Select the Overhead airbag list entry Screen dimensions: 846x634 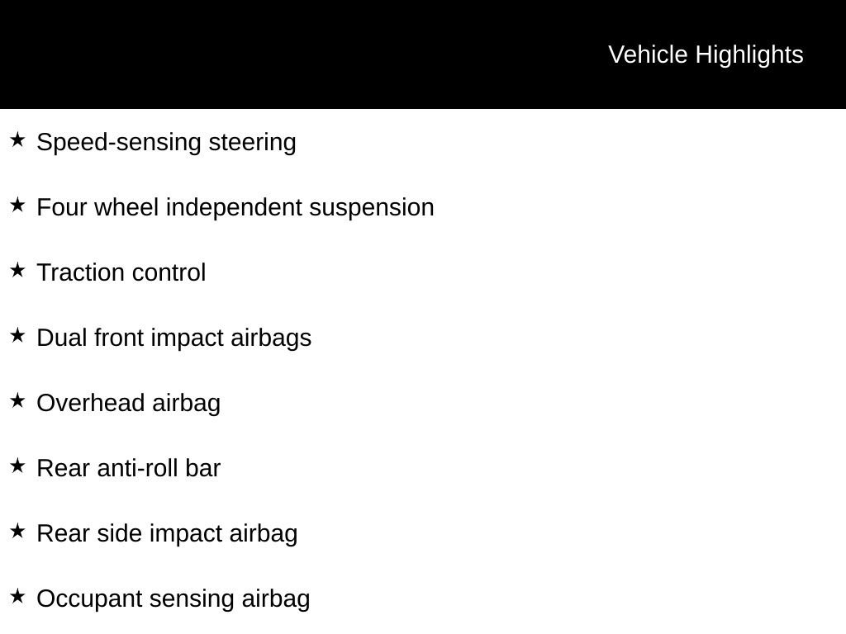(129, 403)
